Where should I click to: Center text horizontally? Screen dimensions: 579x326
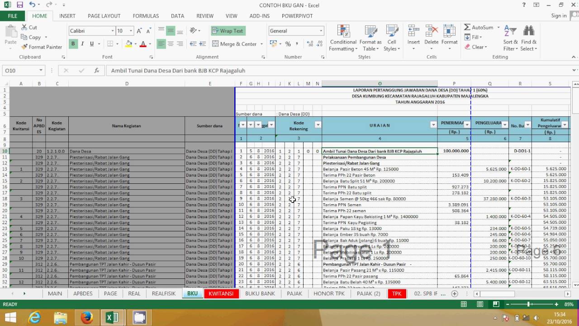pyautogui.click(x=171, y=44)
